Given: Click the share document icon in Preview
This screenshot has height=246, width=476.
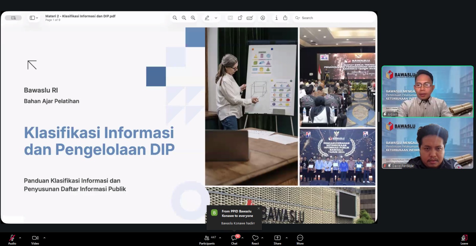Looking at the screenshot, I should point(285,18).
